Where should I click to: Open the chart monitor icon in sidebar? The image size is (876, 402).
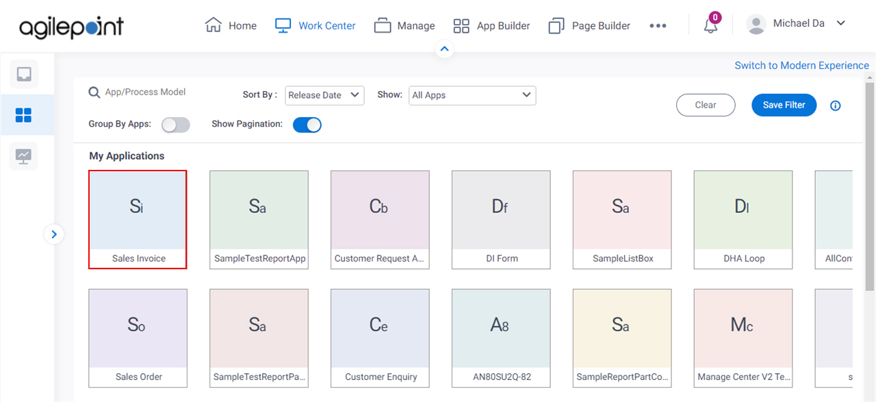click(24, 156)
